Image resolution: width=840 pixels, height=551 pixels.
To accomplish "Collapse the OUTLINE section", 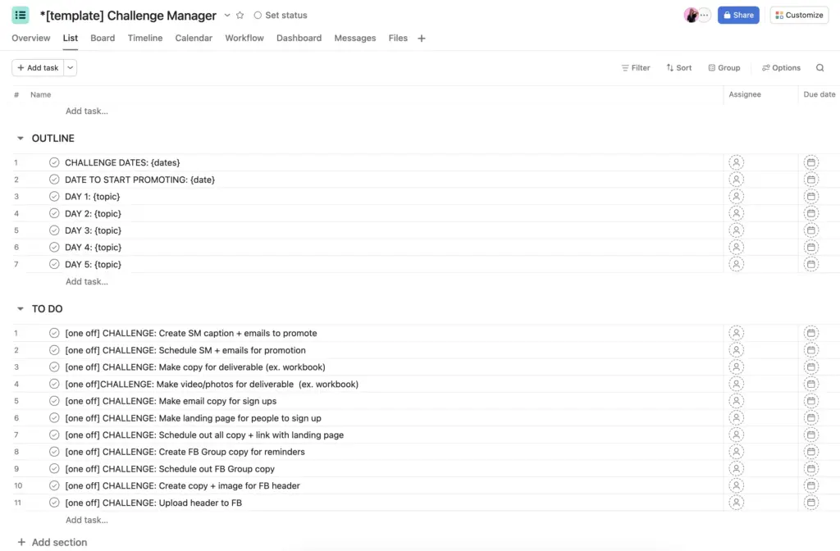I will point(20,138).
